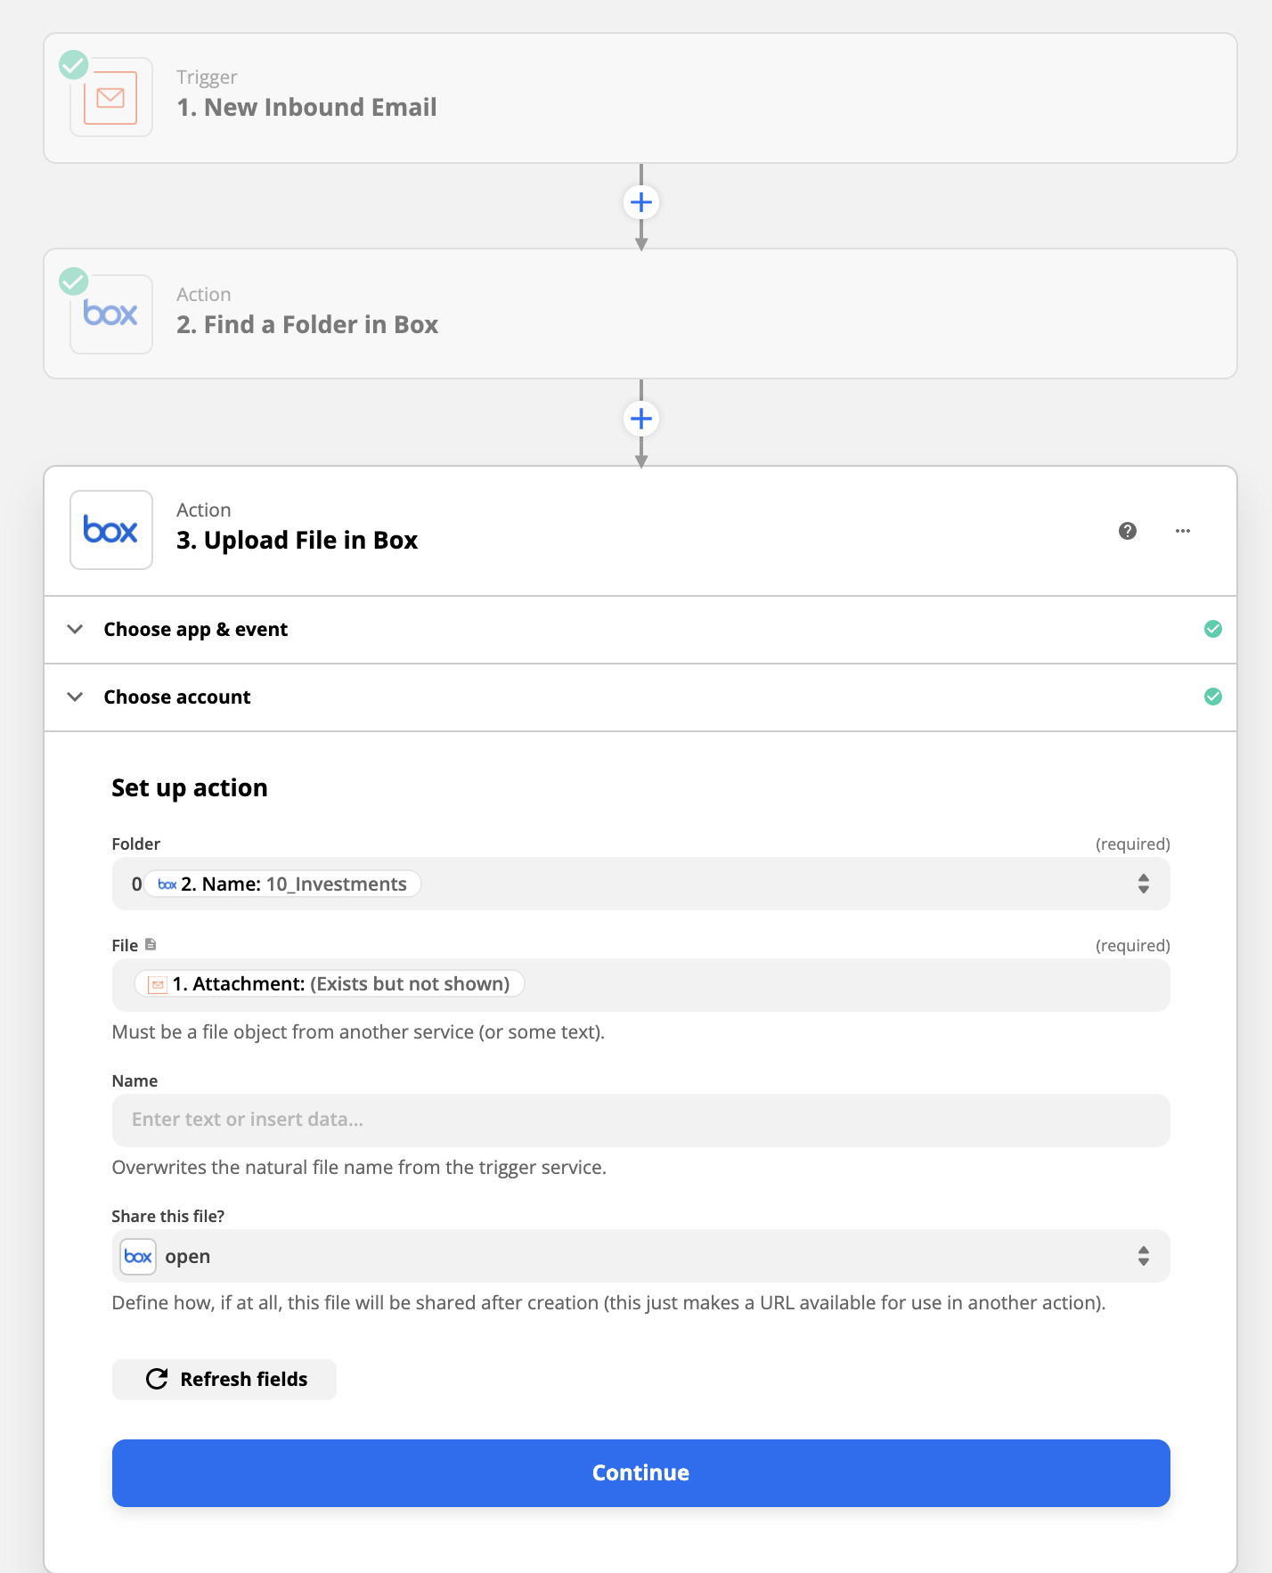Open the Folder dropdown
The width and height of the screenshot is (1272, 1573).
pos(641,884)
